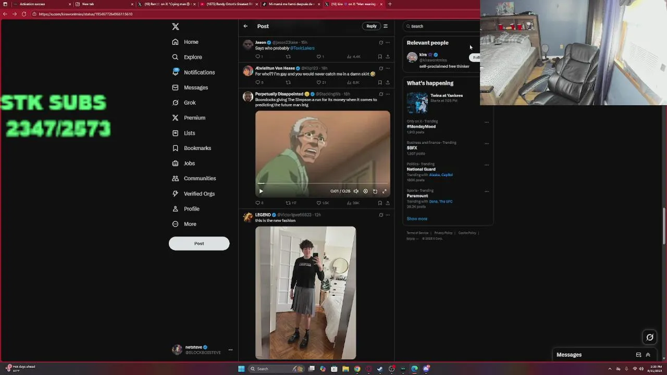Click the @ToxicLakers mention link
The image size is (667, 375).
coord(302,48)
